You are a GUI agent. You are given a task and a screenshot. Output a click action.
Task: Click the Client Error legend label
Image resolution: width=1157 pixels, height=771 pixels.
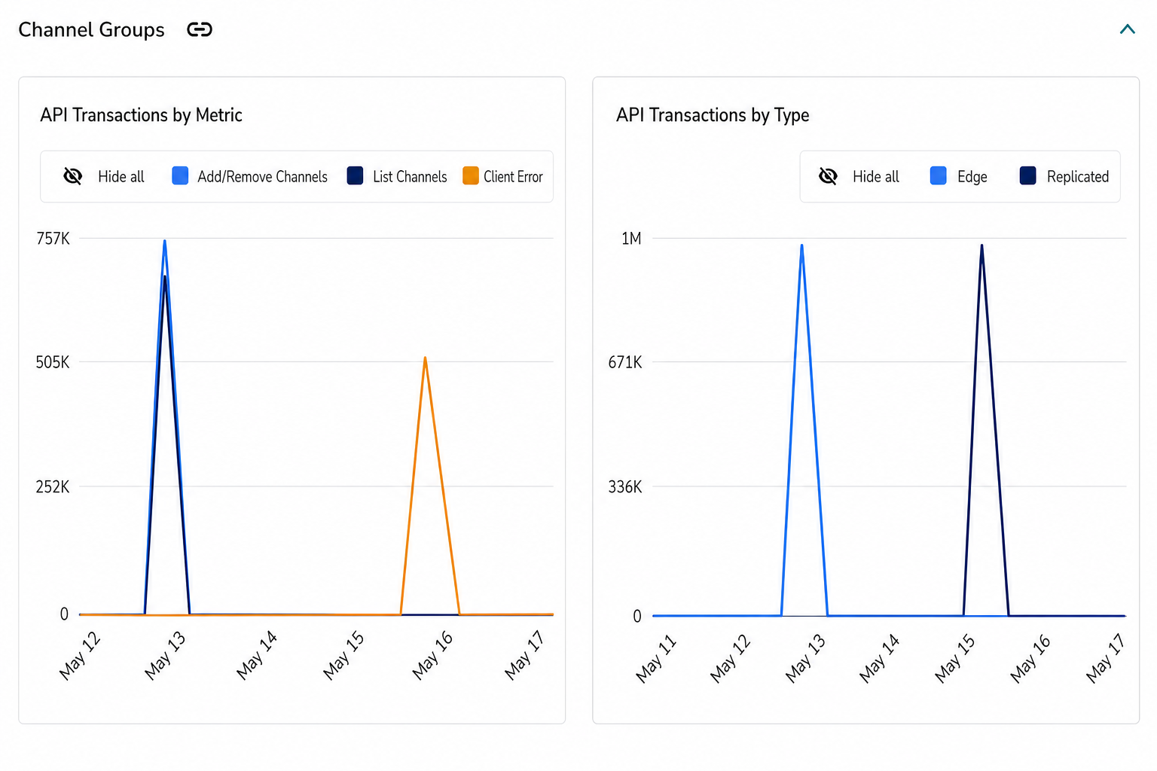[x=513, y=176]
